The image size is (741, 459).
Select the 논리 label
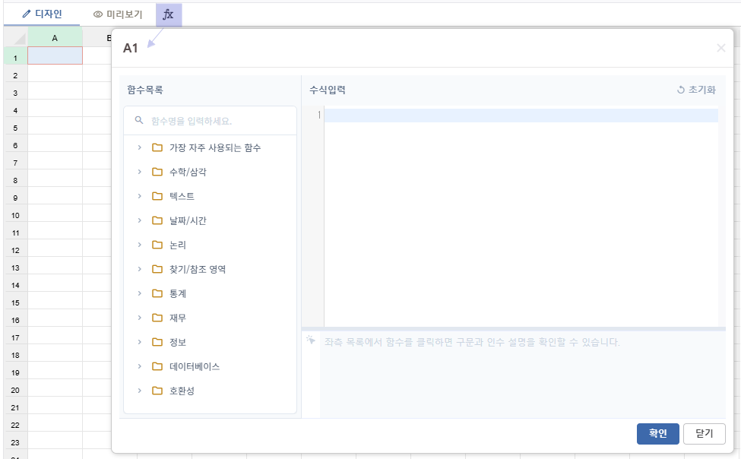(x=178, y=245)
